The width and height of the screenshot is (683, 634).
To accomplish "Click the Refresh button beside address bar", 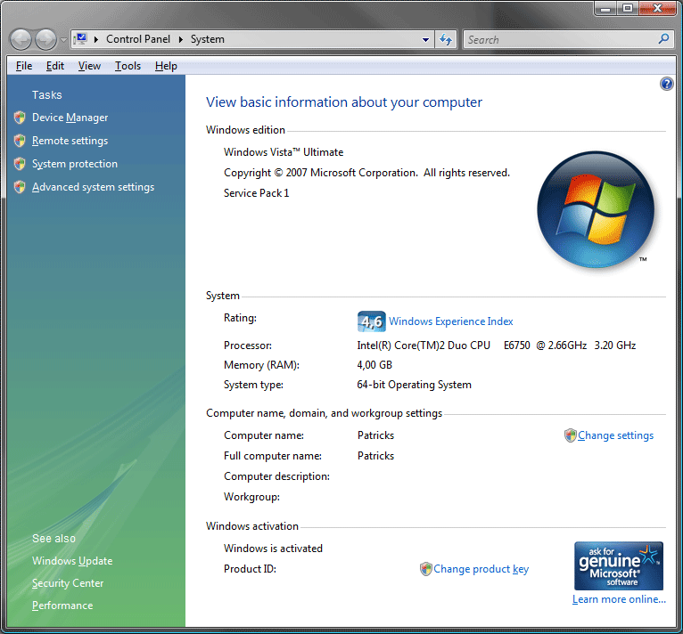I will [x=446, y=39].
